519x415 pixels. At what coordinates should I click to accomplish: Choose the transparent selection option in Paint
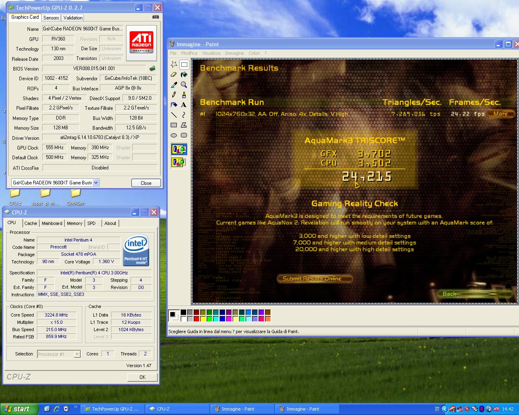[x=179, y=163]
